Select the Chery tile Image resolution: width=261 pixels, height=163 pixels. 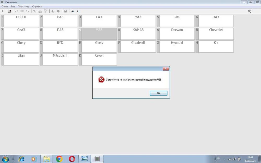20,46
